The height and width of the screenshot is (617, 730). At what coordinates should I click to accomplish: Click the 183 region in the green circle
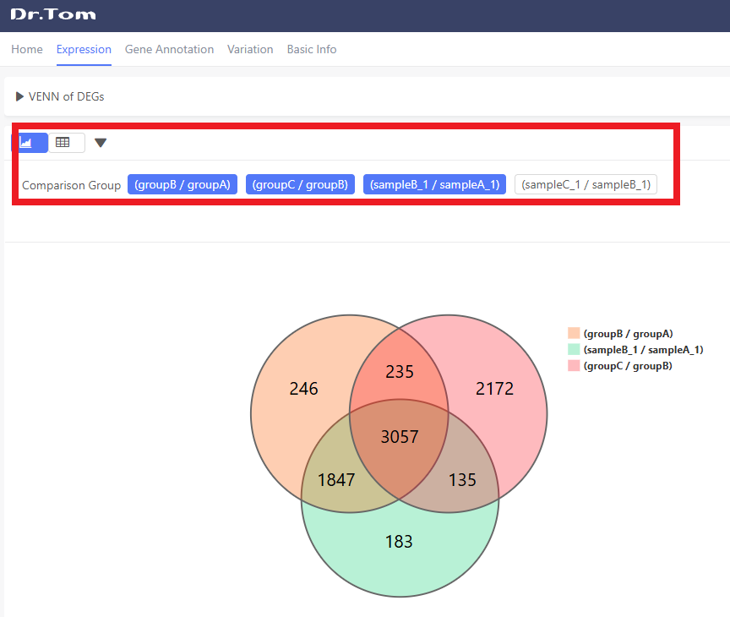click(399, 541)
